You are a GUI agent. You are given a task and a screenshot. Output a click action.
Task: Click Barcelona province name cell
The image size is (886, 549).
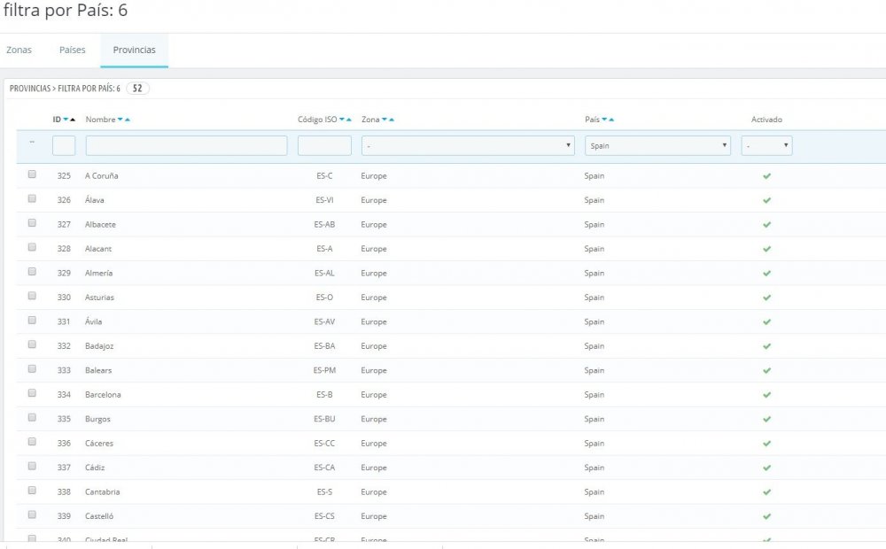click(103, 395)
